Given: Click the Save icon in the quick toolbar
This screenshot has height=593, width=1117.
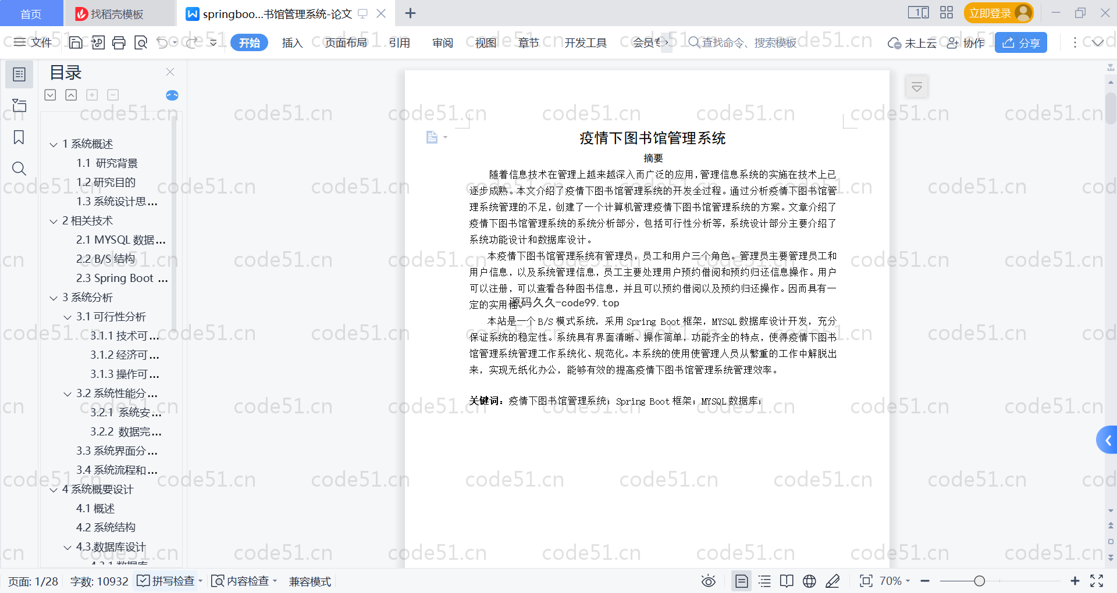Looking at the screenshot, I should click(76, 42).
